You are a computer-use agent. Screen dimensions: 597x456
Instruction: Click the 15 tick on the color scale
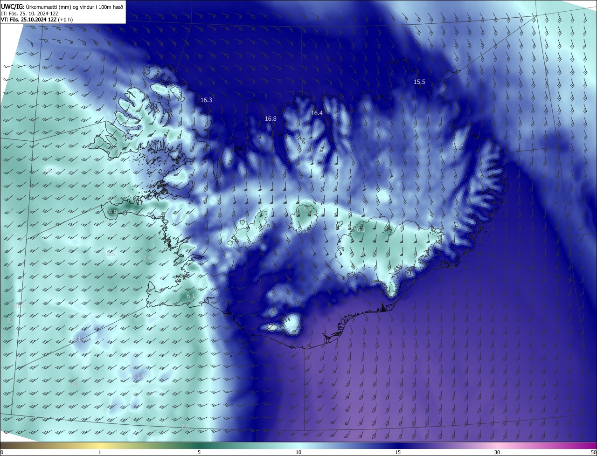pos(398,452)
